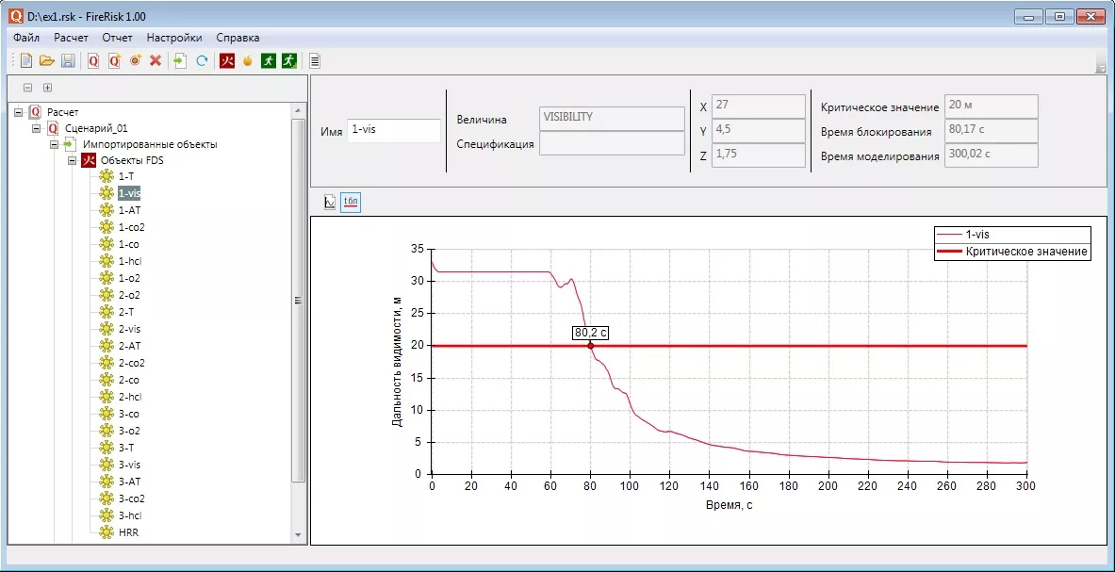Collapse the Импортированные объекты node
The image size is (1115, 572).
coord(54,144)
